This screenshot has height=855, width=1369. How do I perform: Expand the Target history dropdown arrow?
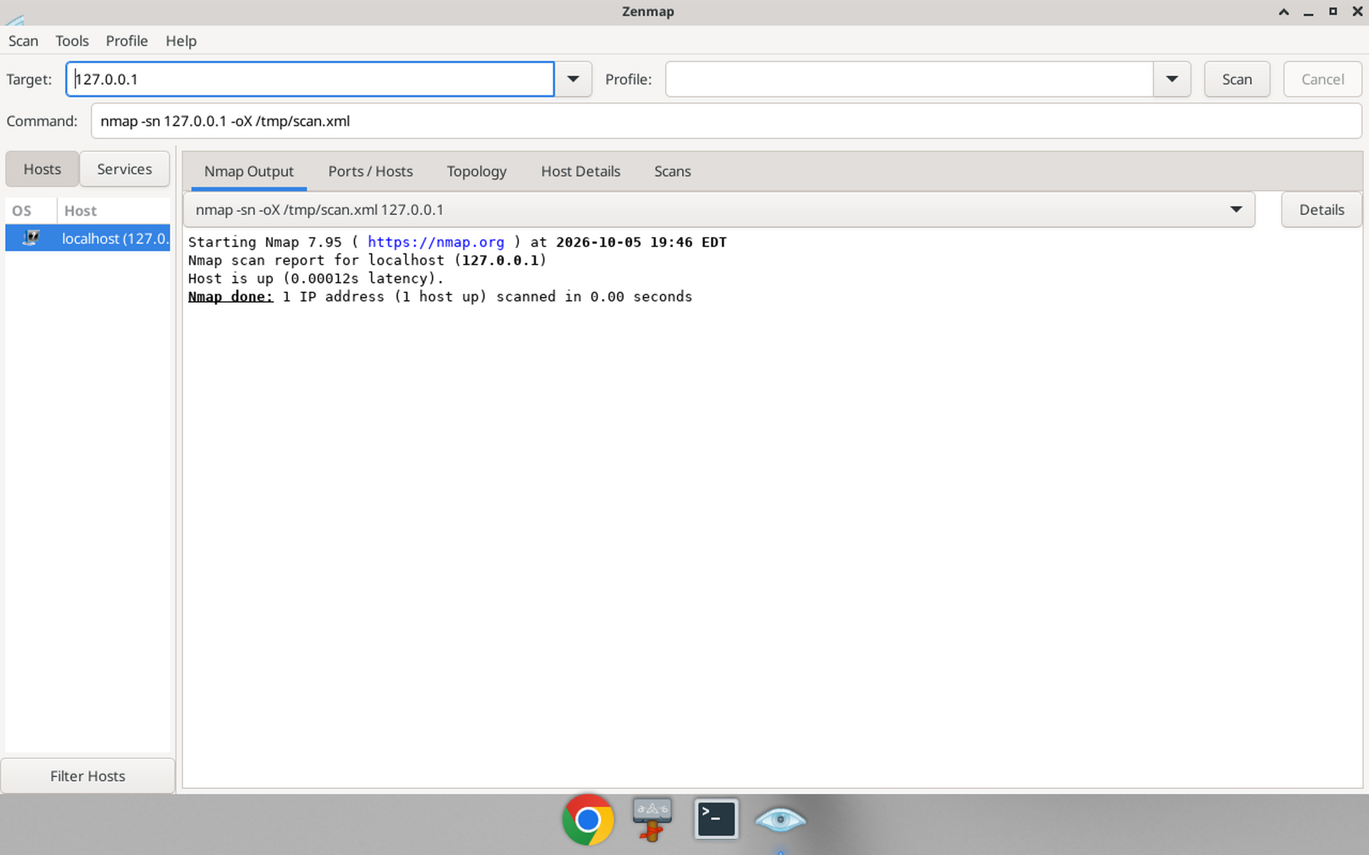pyautogui.click(x=573, y=79)
